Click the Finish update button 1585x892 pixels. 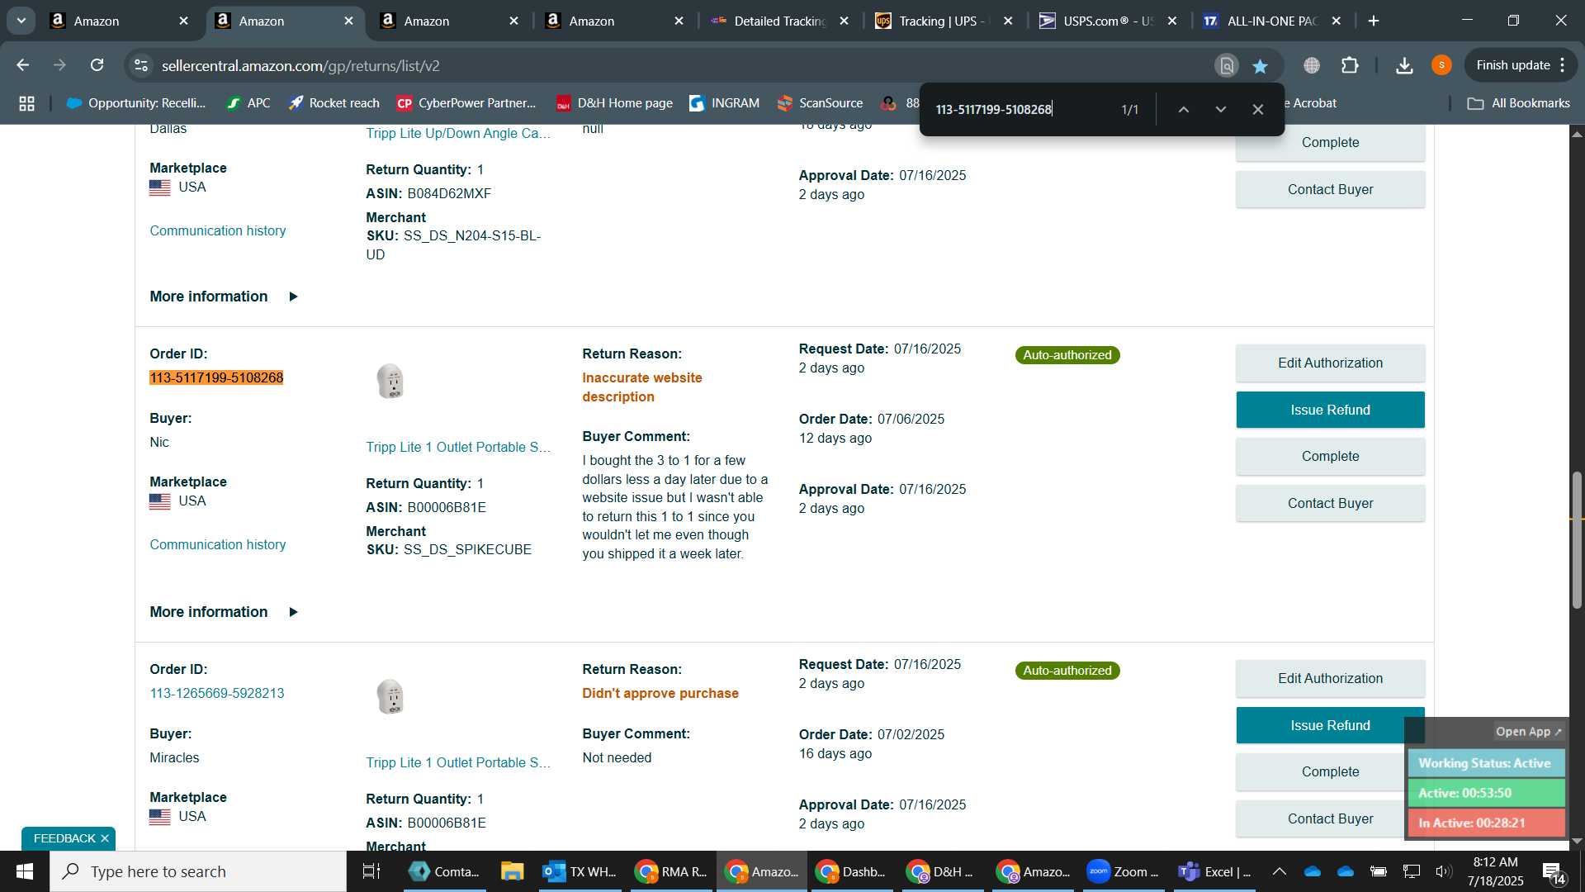[x=1520, y=65]
